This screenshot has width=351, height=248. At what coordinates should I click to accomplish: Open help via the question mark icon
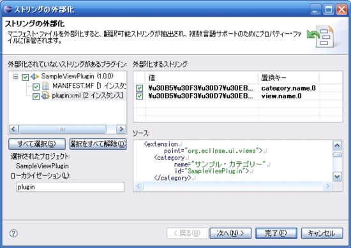click(13, 233)
